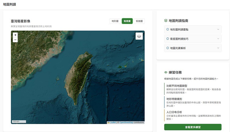The height and width of the screenshot is (132, 230).
Task: Open the 地形特徵識別 practice task
Action: point(193,102)
